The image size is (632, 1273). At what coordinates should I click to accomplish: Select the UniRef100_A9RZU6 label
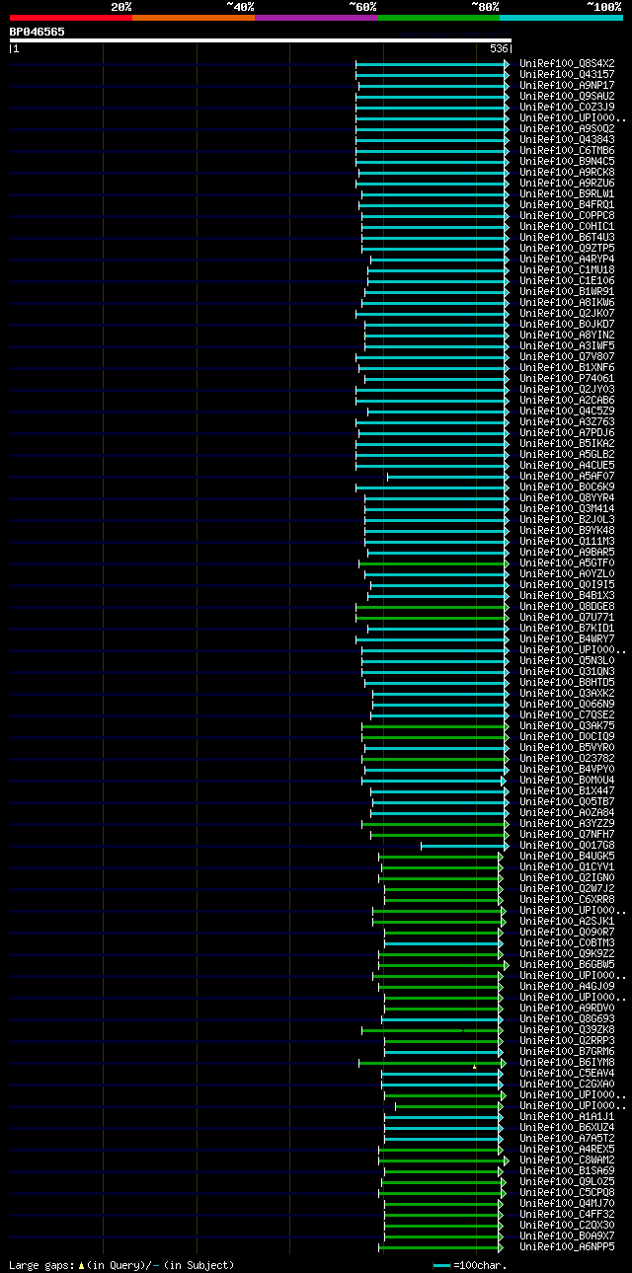click(x=567, y=183)
